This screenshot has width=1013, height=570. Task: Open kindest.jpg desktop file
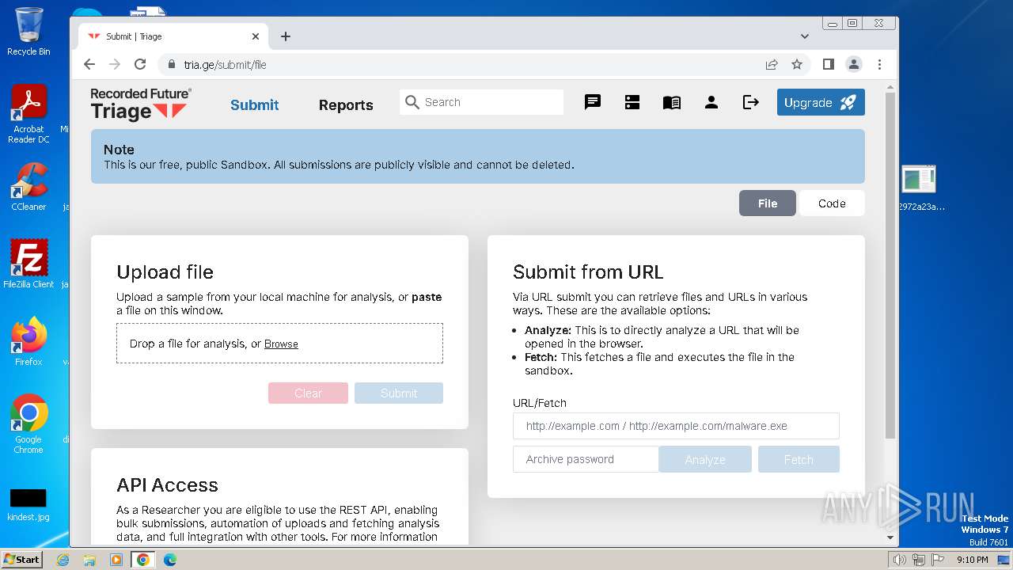tap(28, 504)
